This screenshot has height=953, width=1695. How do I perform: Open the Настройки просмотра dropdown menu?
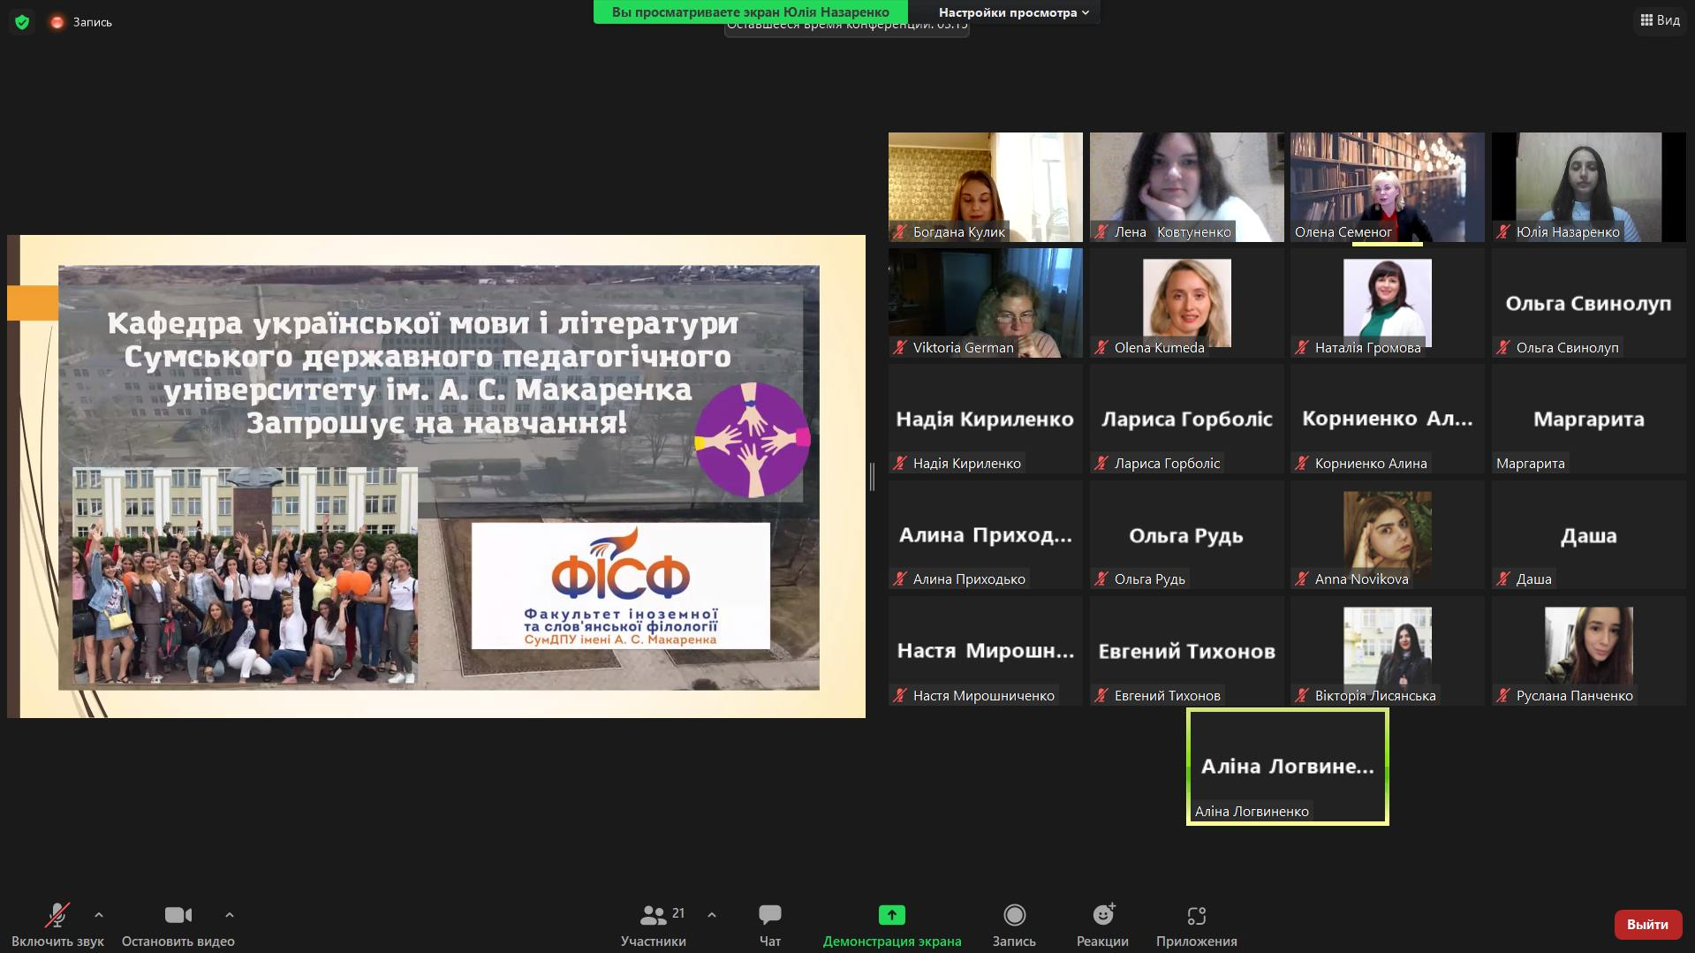1013,12
